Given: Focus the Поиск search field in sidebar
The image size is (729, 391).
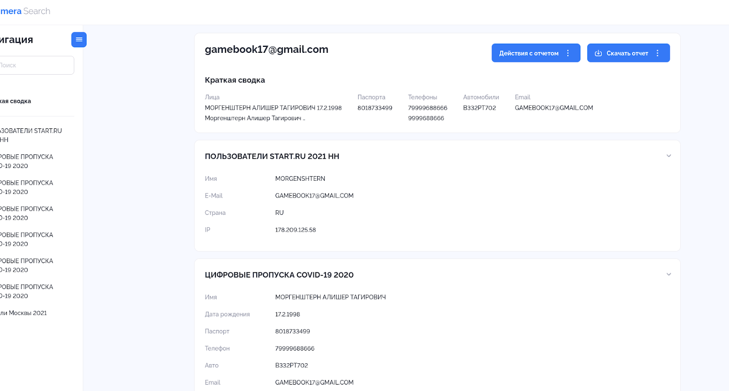Looking at the screenshot, I should [x=36, y=66].
